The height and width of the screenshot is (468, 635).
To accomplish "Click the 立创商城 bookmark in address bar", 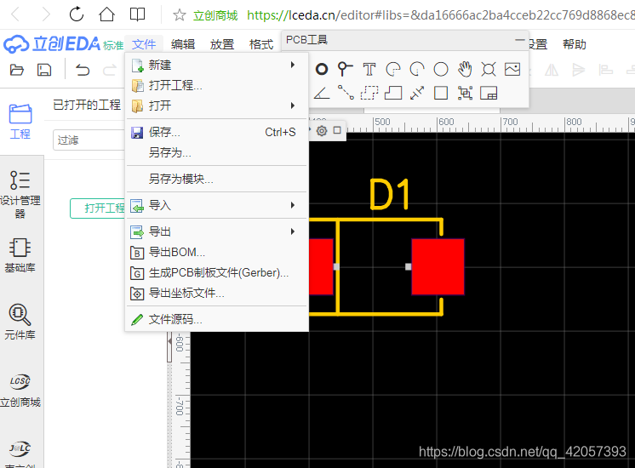I will click(215, 15).
